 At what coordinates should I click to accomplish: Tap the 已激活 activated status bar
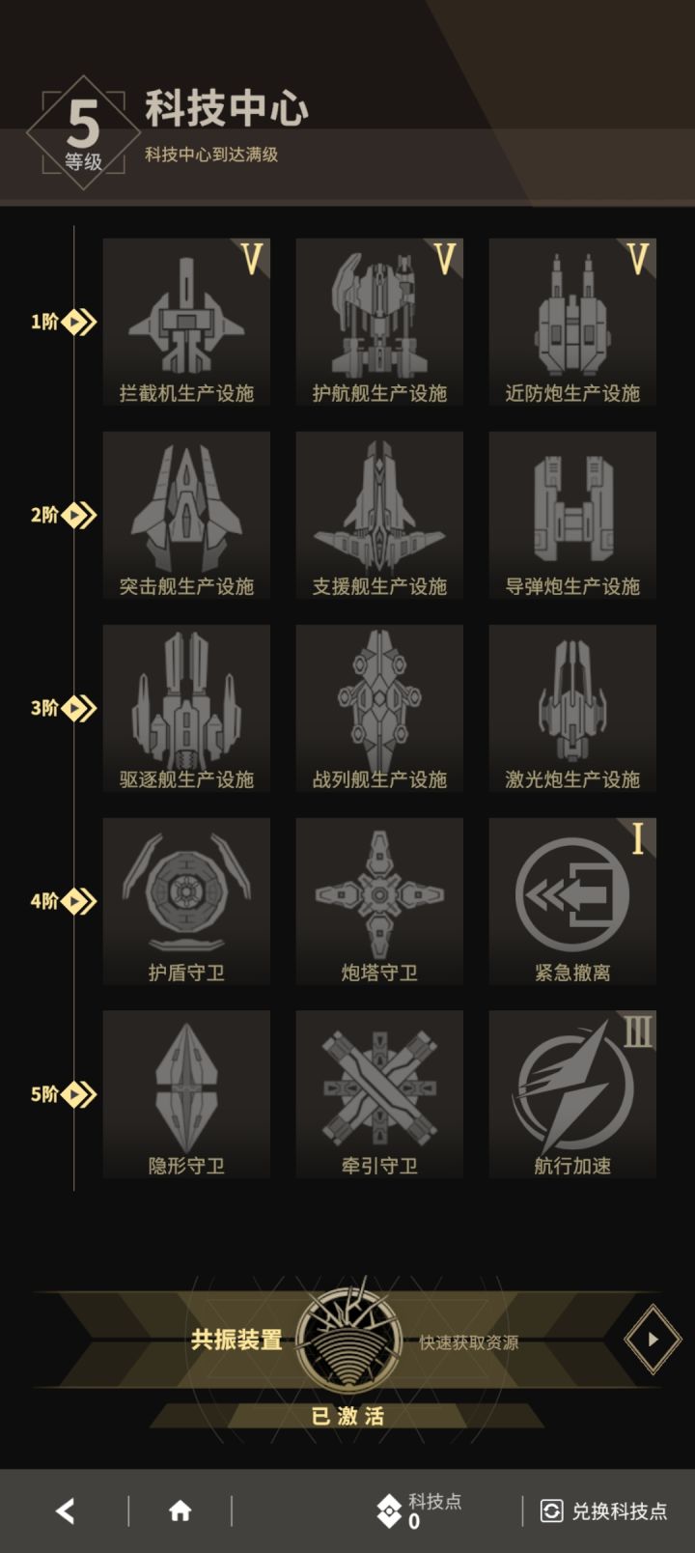(x=347, y=1416)
